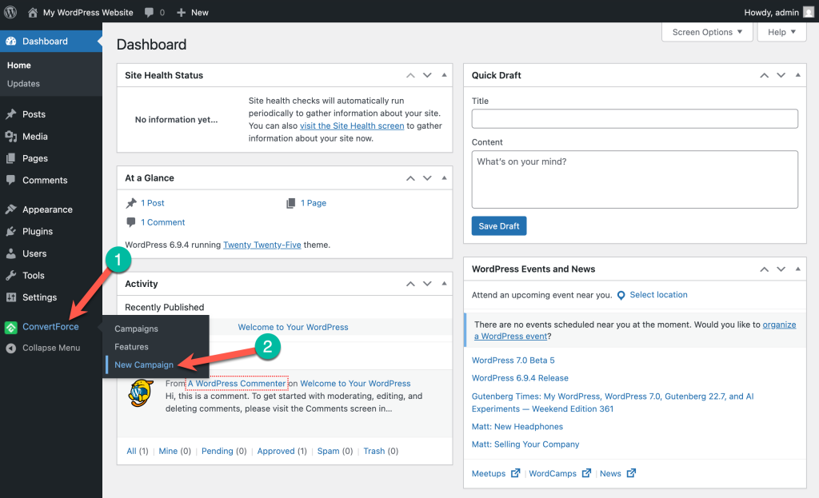Click the Tools wrench icon
This screenshot has height=498, width=819.
(11, 275)
